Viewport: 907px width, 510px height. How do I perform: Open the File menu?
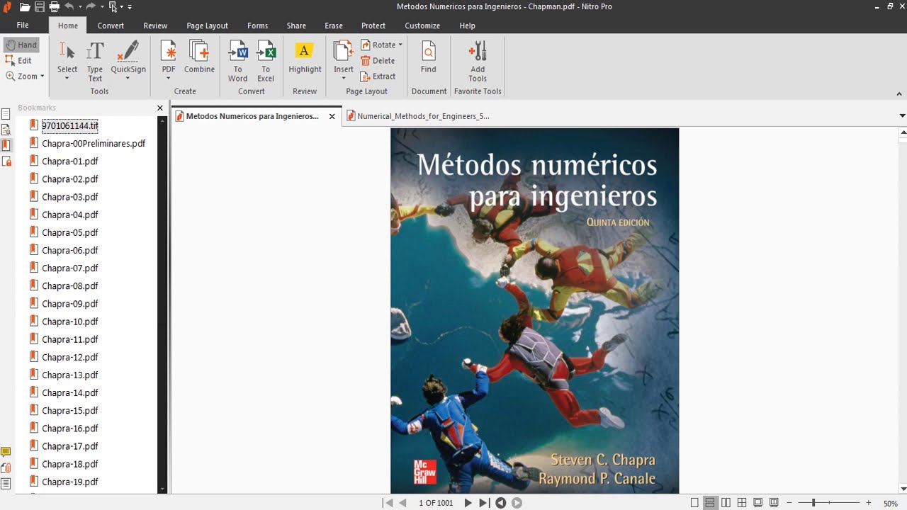click(x=23, y=25)
